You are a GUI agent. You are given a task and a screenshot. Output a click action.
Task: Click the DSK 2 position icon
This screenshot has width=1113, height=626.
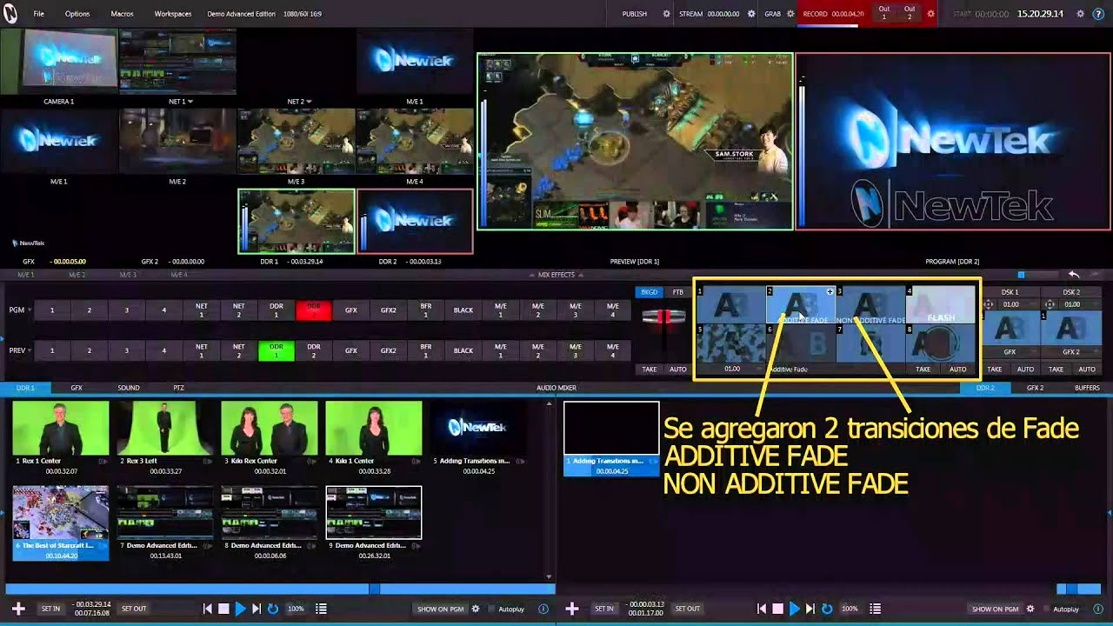click(x=1050, y=304)
